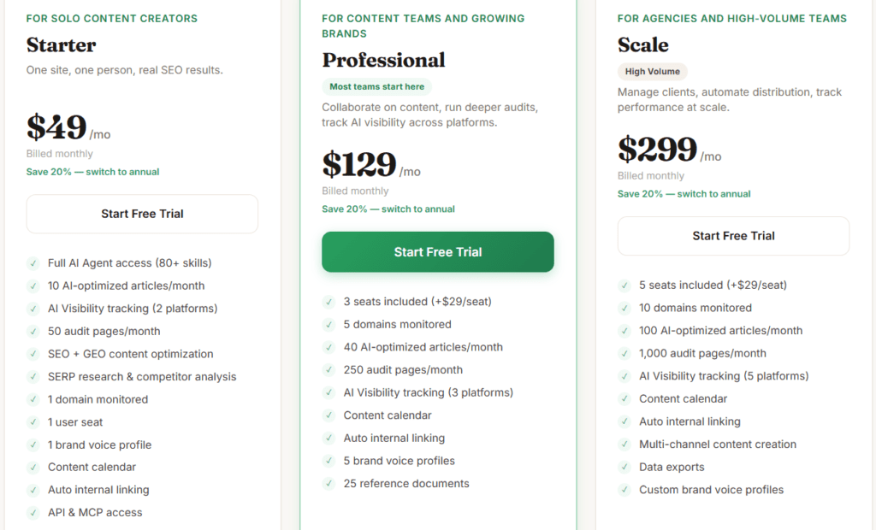Viewport: 876px width, 530px height.
Task: Click the $299 Scale price
Action: (x=657, y=150)
